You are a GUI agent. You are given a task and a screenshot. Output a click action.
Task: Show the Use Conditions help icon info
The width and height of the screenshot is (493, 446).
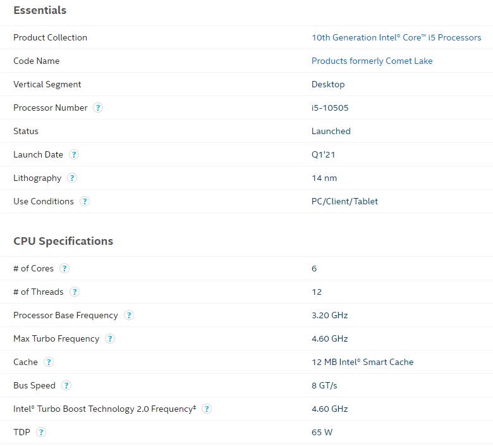click(85, 201)
